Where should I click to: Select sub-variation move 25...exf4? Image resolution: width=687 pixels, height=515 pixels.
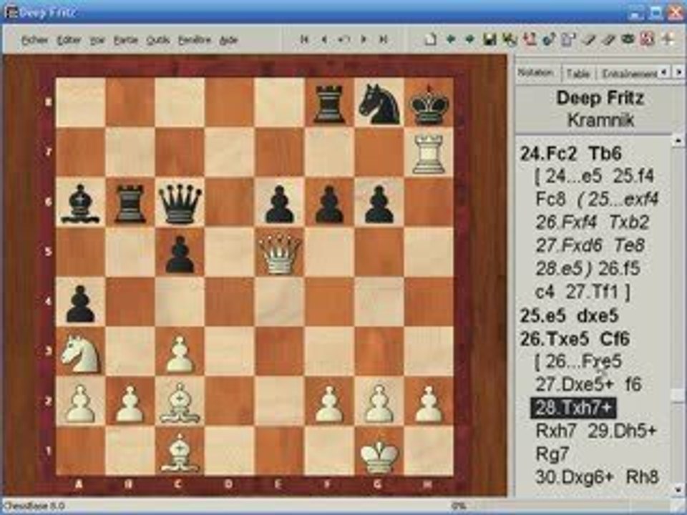623,200
